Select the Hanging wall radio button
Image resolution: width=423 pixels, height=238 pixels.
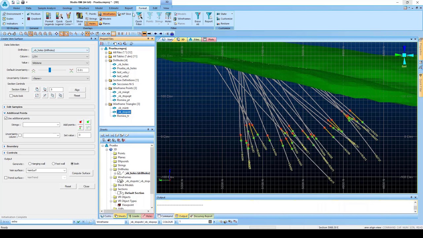pos(30,164)
